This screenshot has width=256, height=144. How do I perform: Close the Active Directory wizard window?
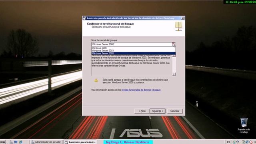(x=183, y=18)
